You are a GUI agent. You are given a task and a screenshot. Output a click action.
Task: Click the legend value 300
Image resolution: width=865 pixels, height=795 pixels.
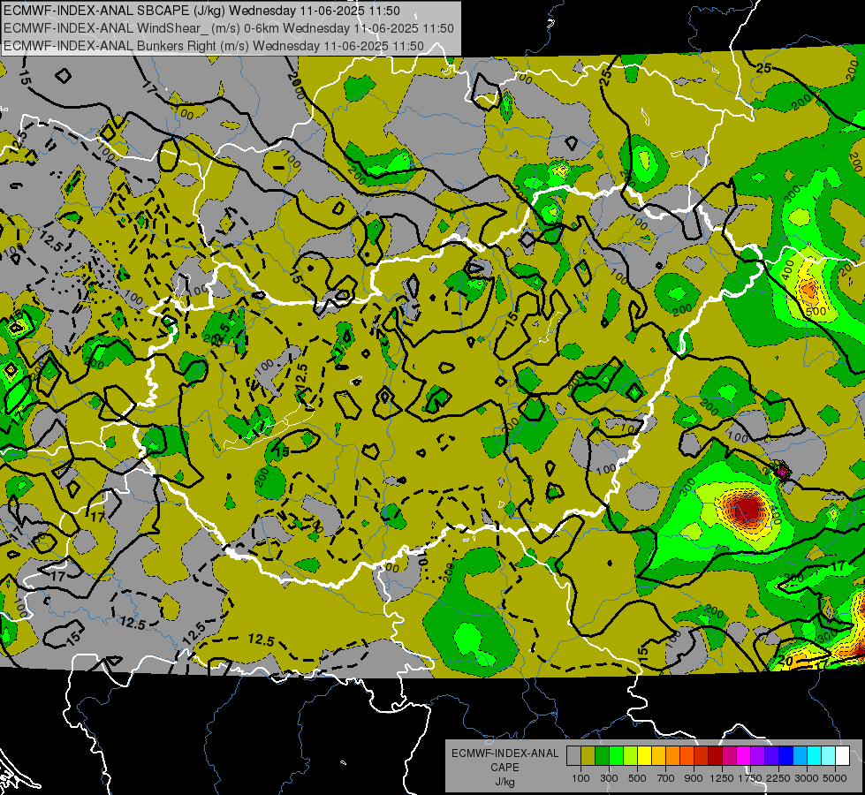click(609, 778)
